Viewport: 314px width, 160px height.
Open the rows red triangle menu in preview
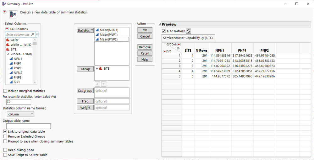[x=165, y=51]
